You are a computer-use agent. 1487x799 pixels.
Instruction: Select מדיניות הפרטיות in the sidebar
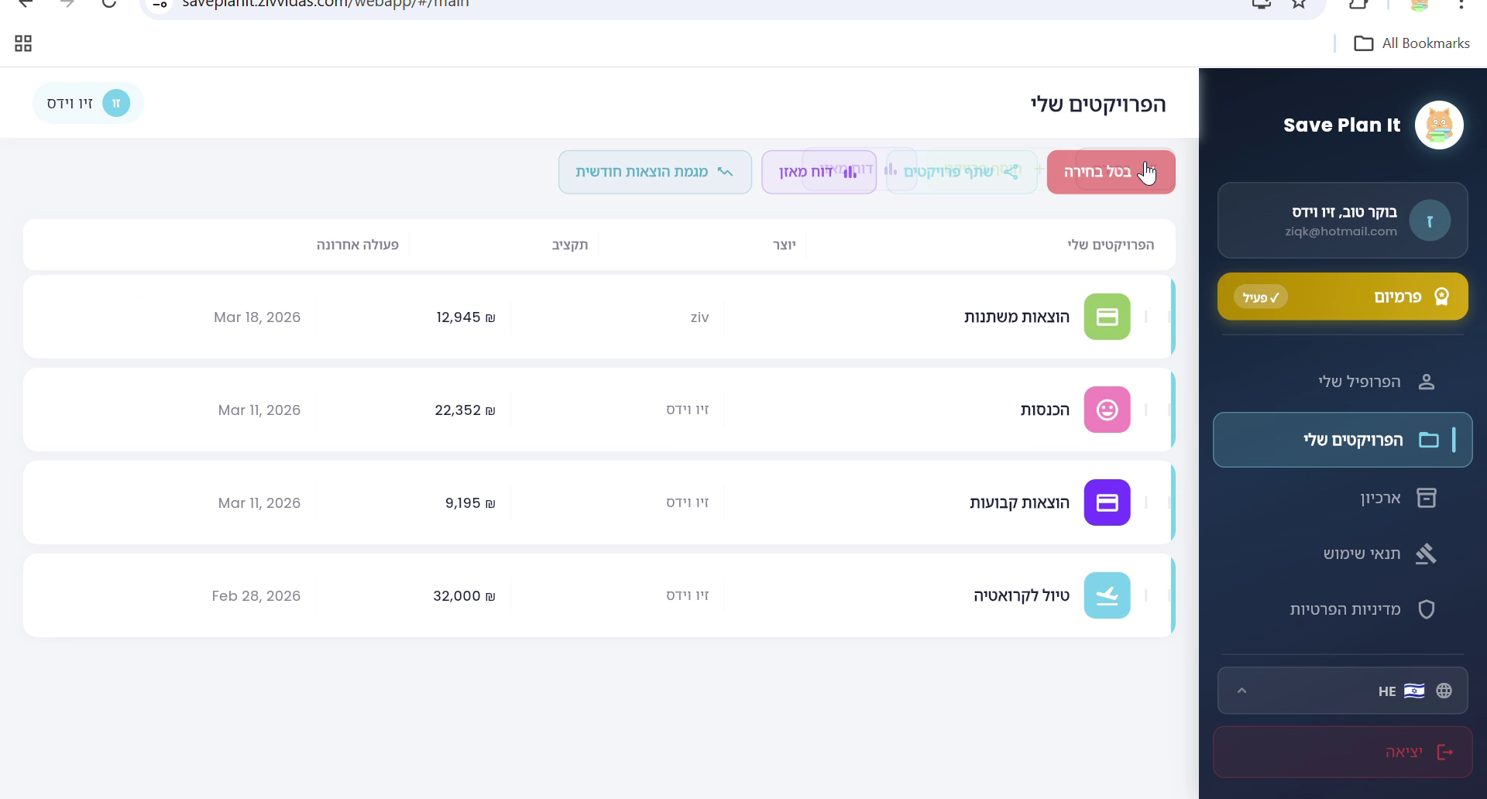coord(1345,609)
